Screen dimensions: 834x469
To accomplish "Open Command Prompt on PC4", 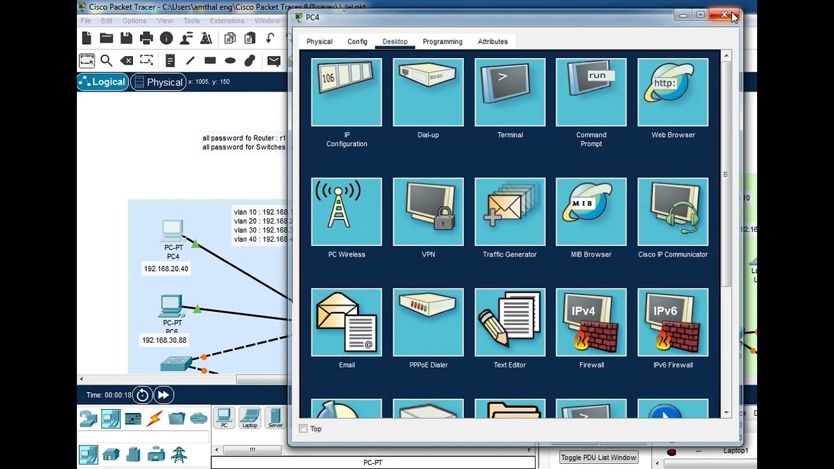I will click(x=591, y=92).
